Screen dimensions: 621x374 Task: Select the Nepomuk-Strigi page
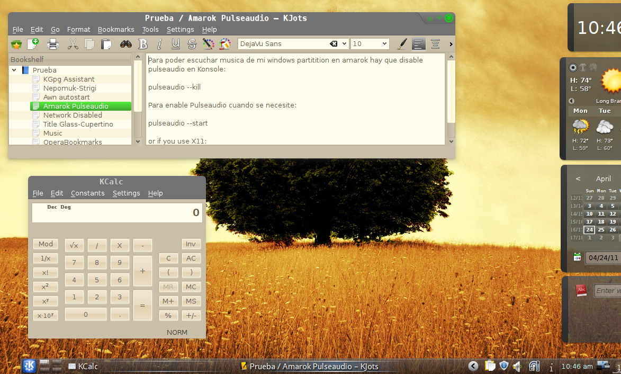point(70,88)
